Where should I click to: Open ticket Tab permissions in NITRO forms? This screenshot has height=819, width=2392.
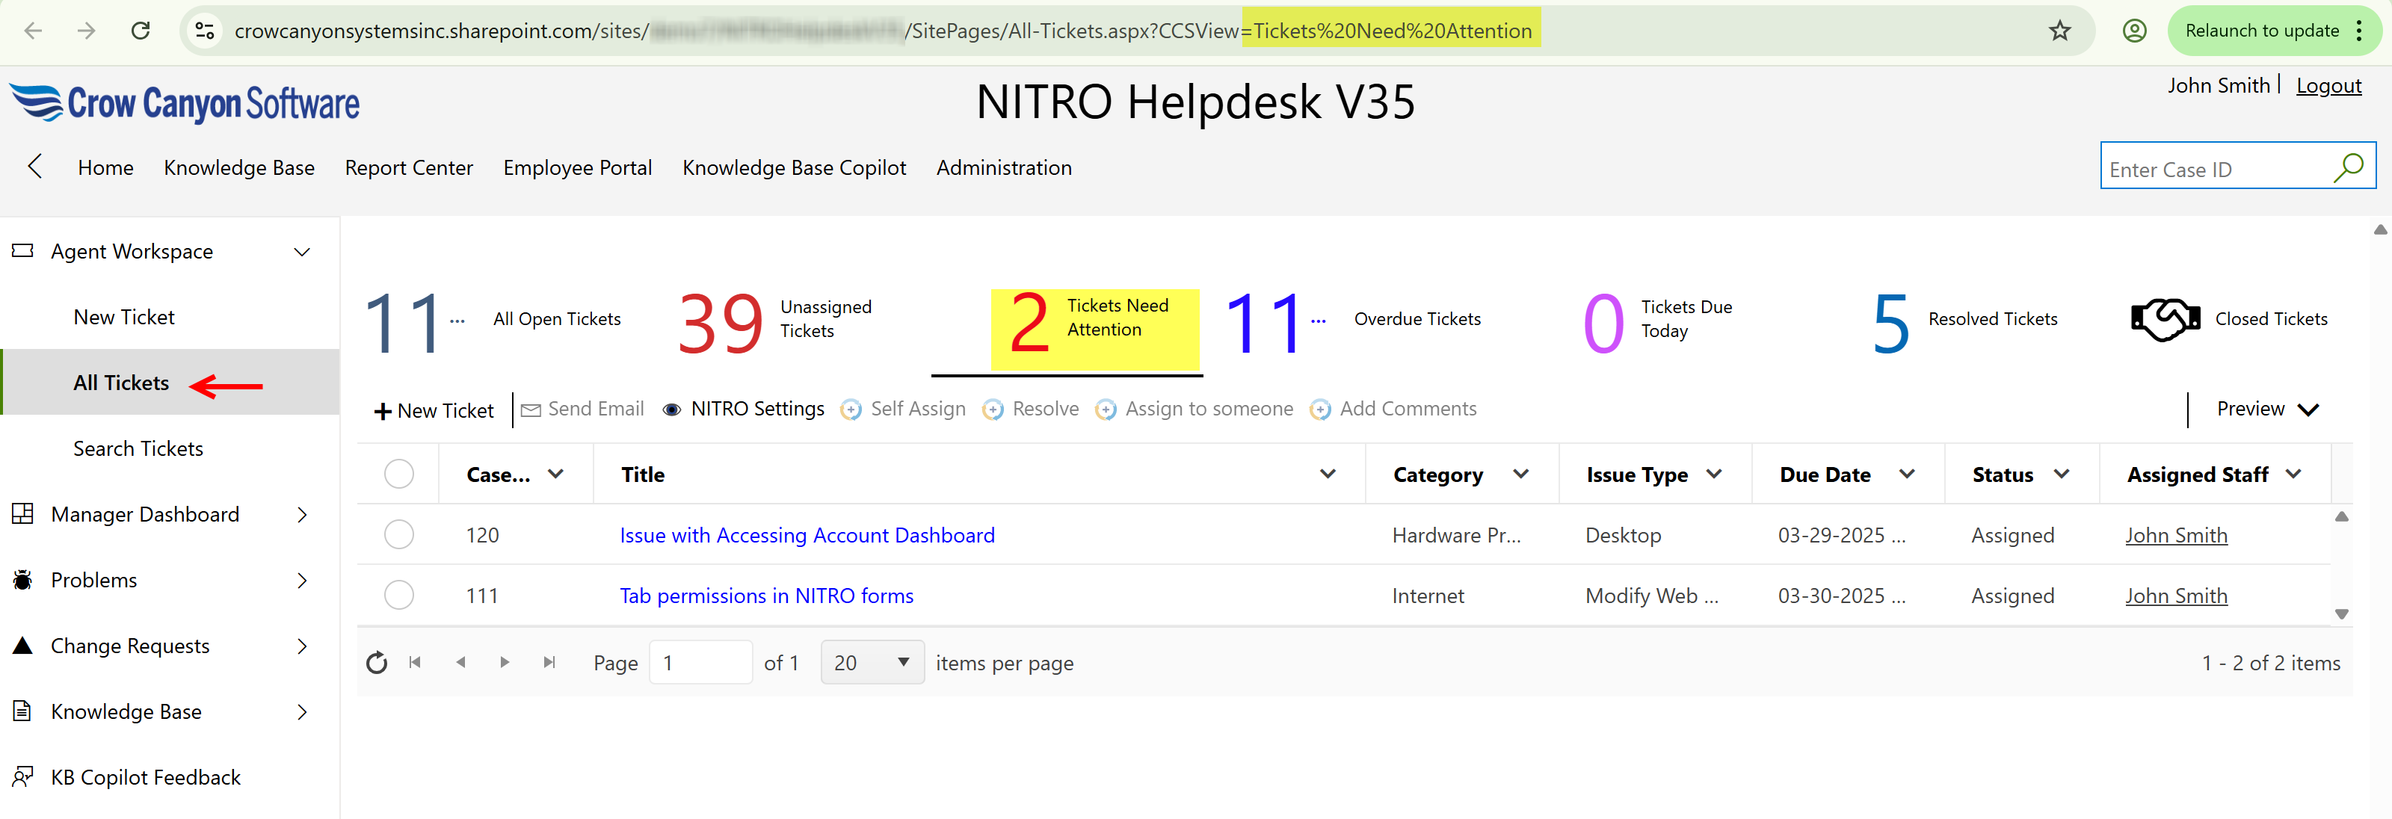[766, 596]
